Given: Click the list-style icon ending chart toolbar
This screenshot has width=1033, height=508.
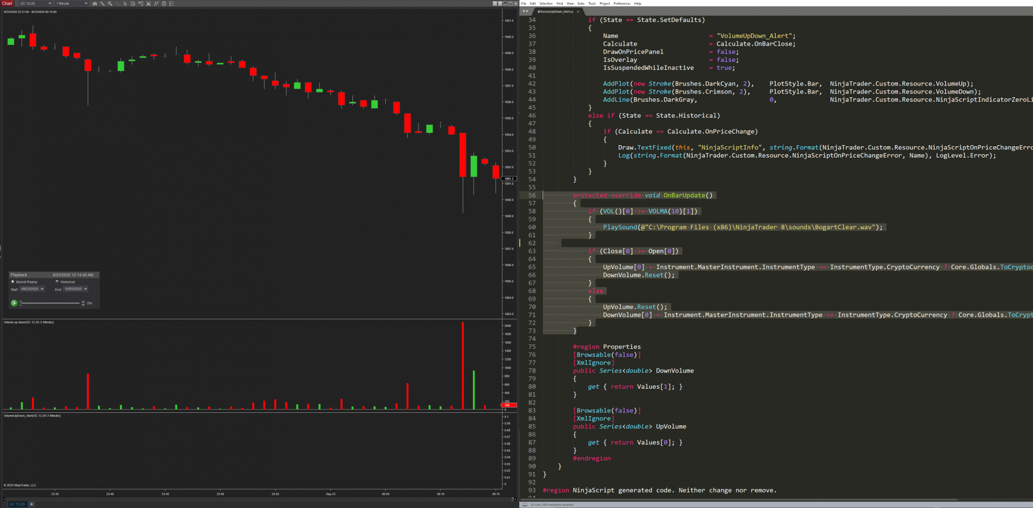Looking at the screenshot, I should tap(172, 4).
